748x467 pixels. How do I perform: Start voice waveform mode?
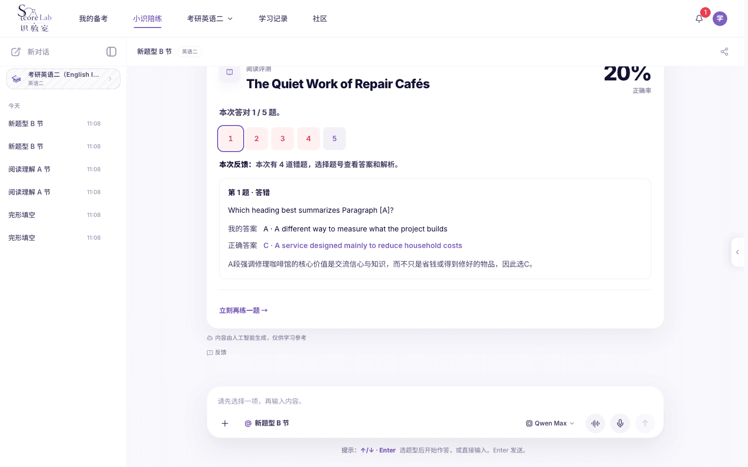point(595,423)
